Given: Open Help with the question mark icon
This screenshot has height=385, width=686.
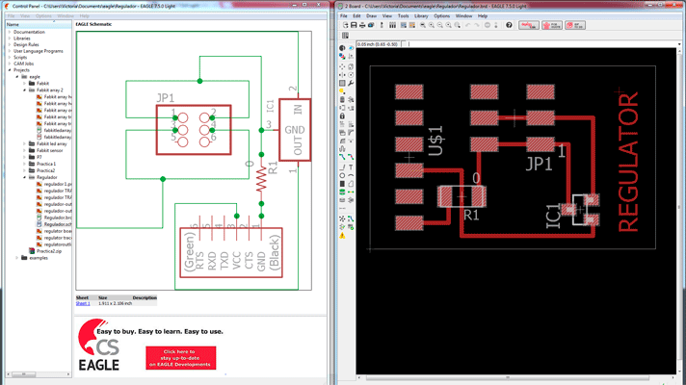Looking at the screenshot, I should coord(509,25).
